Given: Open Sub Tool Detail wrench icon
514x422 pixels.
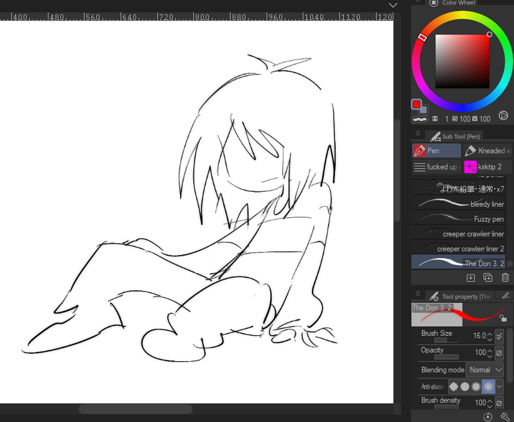Looking at the screenshot, I should tap(505, 416).
